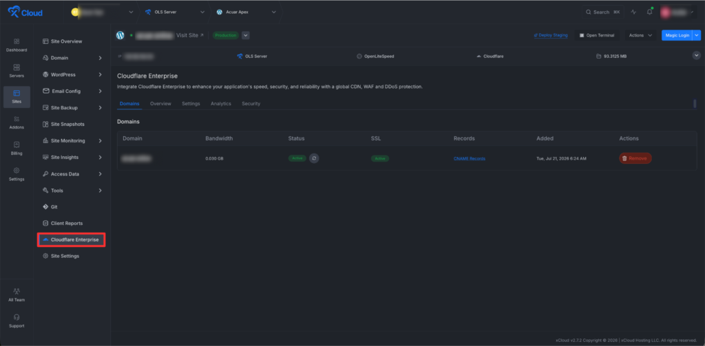Viewport: 705px width, 346px height.
Task: Open Dashboard in left rail
Action: (x=17, y=45)
